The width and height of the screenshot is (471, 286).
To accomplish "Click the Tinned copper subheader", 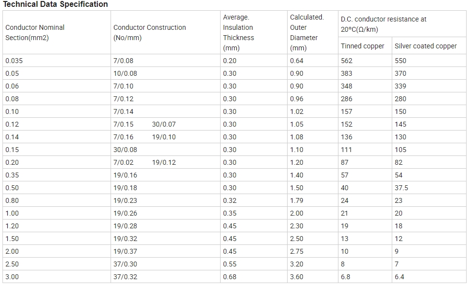I will [365, 46].
